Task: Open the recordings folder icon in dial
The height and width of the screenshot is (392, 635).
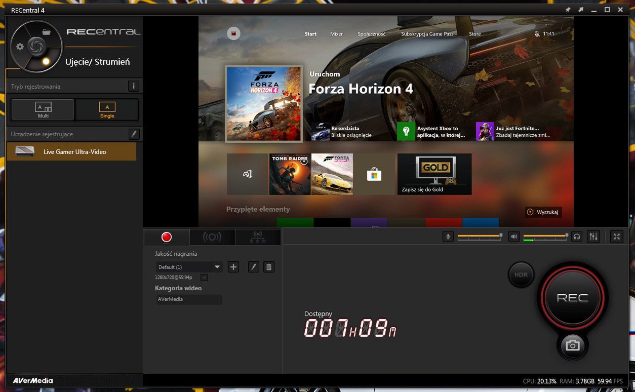Action: point(47,32)
